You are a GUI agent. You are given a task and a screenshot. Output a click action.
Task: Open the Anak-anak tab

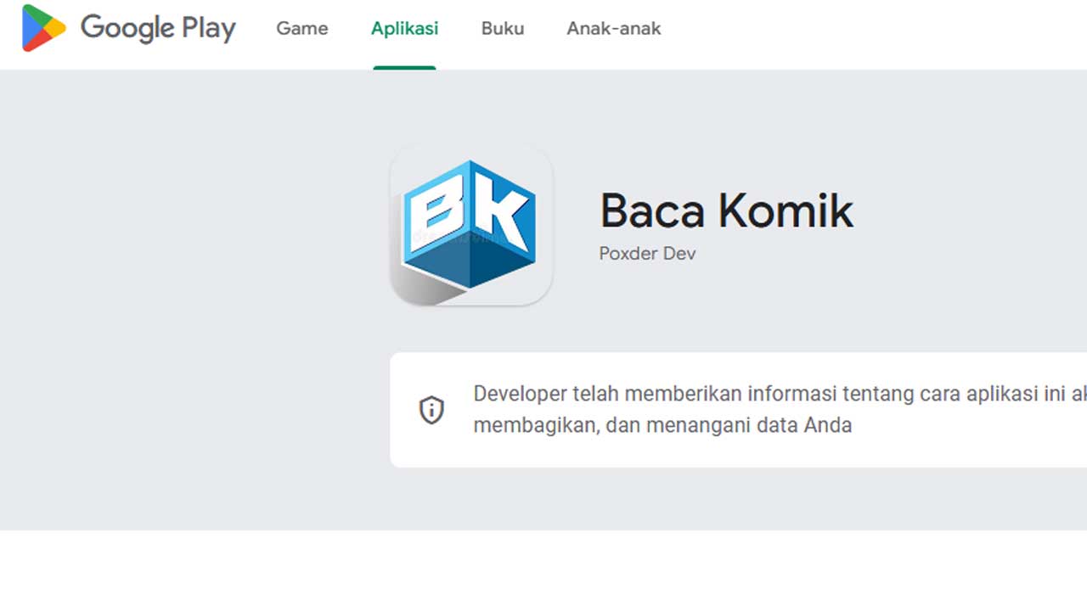pyautogui.click(x=614, y=28)
